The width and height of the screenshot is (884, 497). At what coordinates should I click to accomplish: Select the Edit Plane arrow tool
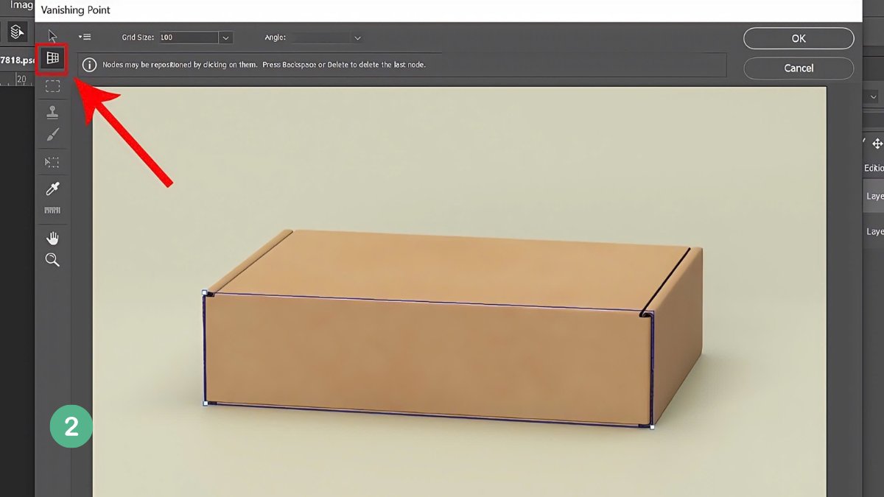tap(52, 35)
